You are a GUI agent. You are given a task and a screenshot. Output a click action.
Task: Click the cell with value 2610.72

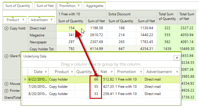(96, 35)
